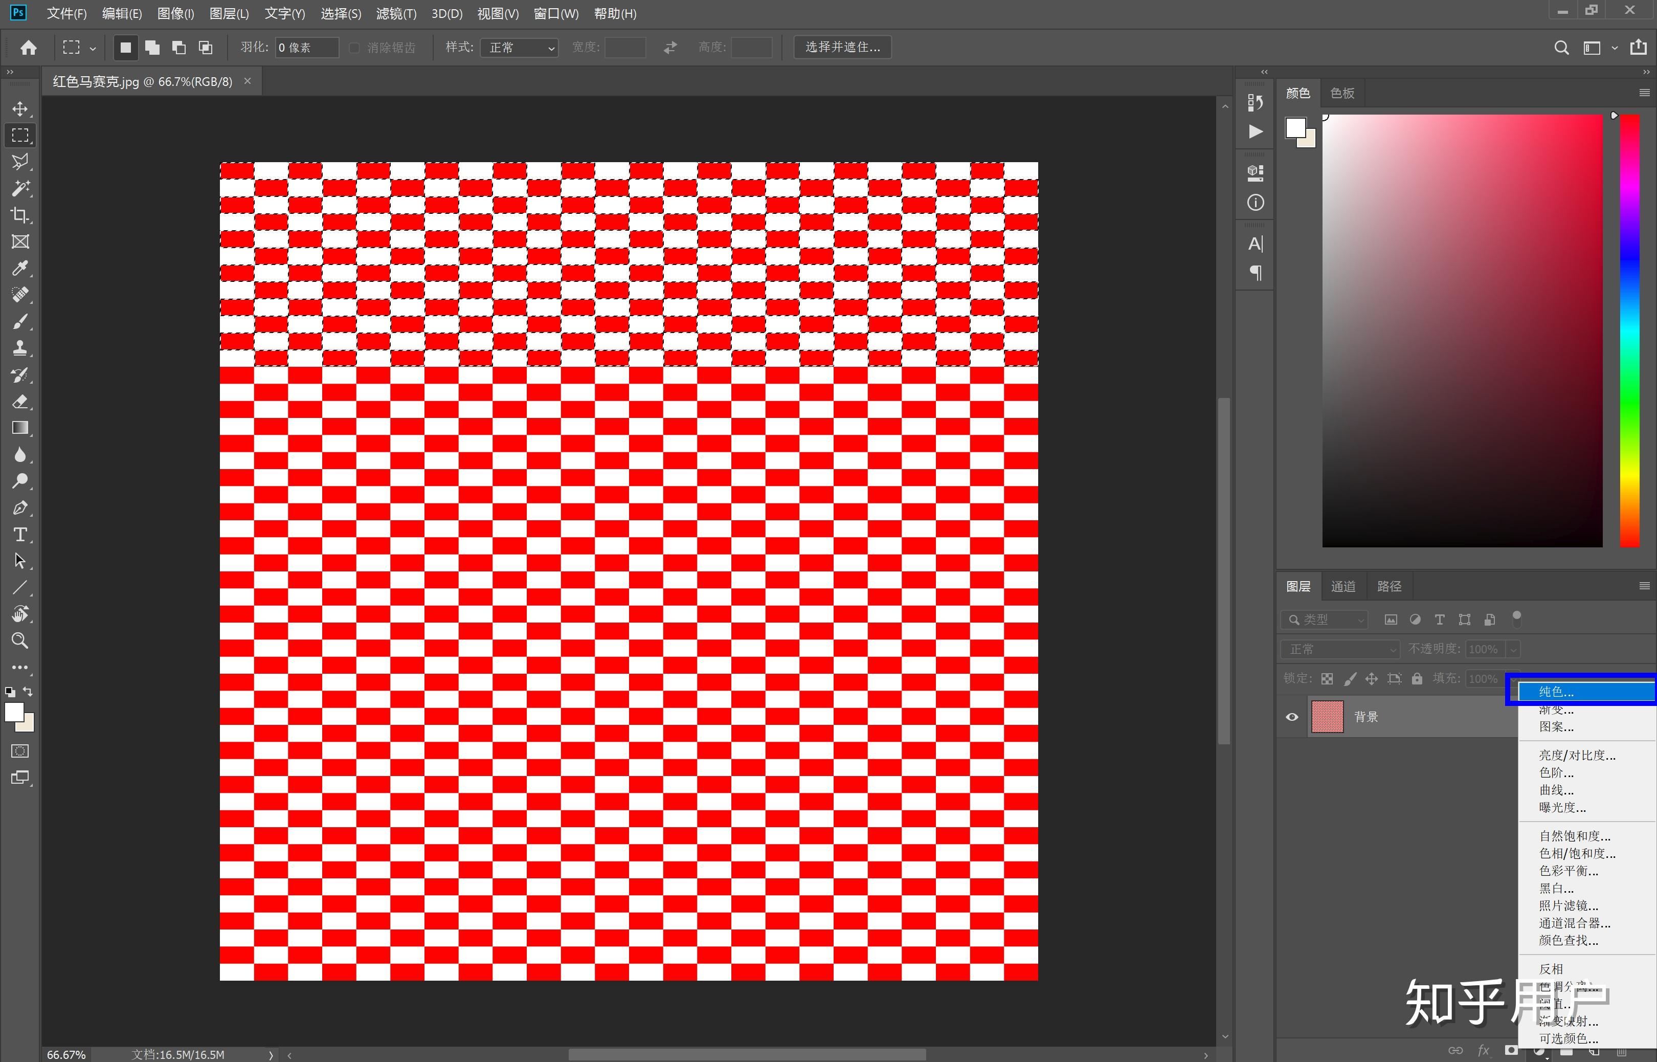Toggle layer filtering switch in Layers panel
Screen dimensions: 1657x1062
(x=1516, y=618)
